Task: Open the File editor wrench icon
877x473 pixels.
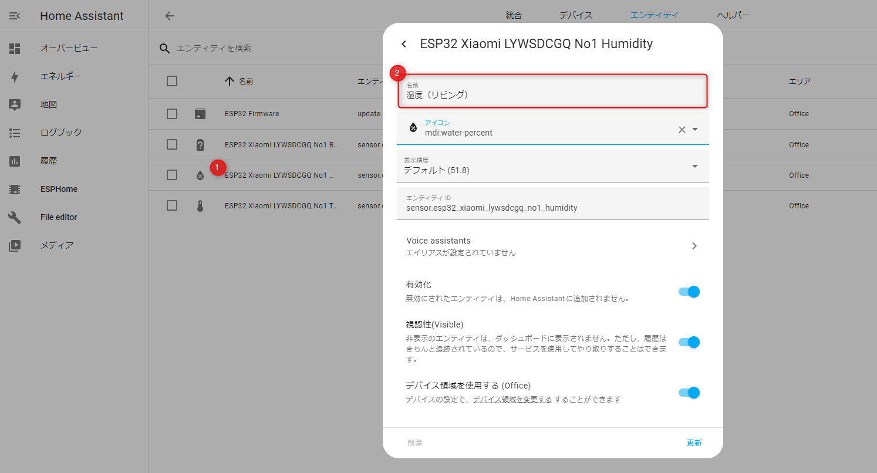Action: 15,217
